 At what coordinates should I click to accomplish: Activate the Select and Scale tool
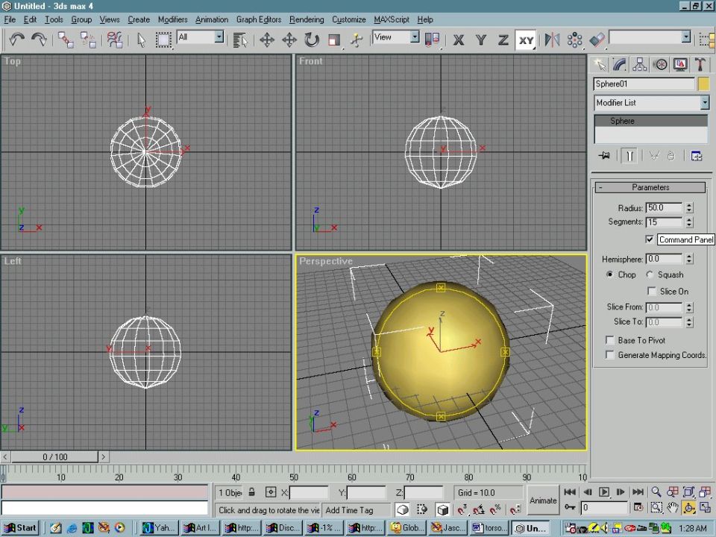[334, 40]
